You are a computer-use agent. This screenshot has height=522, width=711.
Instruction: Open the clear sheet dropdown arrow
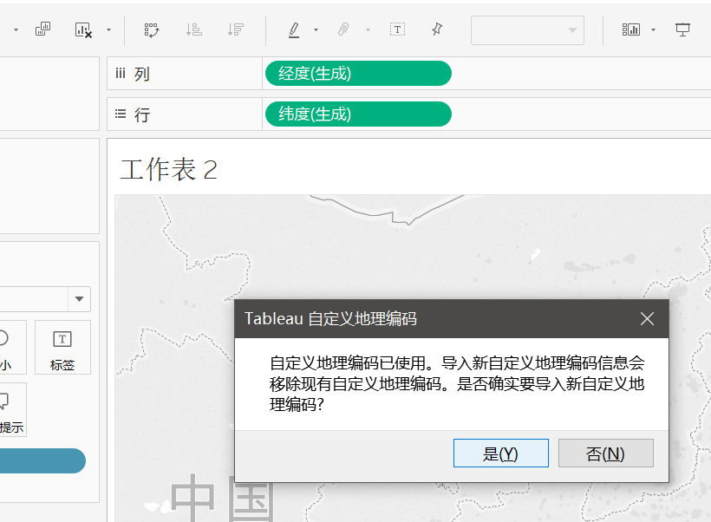109,30
